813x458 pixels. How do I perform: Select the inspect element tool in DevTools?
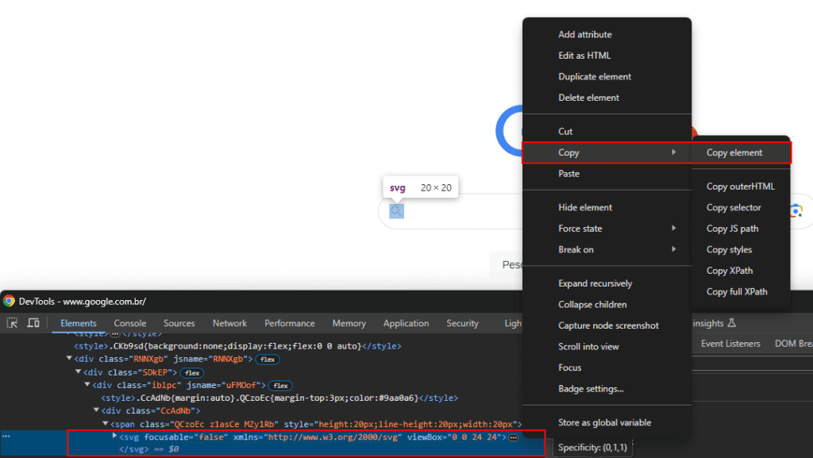coord(11,323)
